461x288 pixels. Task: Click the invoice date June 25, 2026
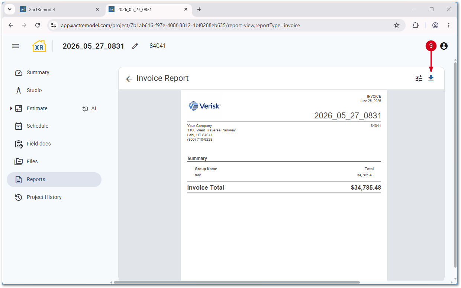coord(370,101)
